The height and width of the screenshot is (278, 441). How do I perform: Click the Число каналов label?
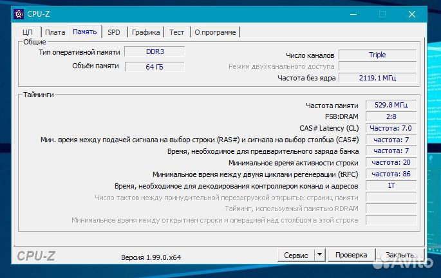tap(310, 55)
